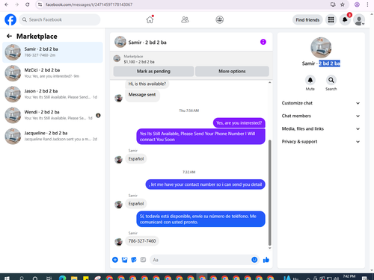
Task: Click the Spanish 'Sí, todavía está disponible' message
Action: tap(200, 219)
